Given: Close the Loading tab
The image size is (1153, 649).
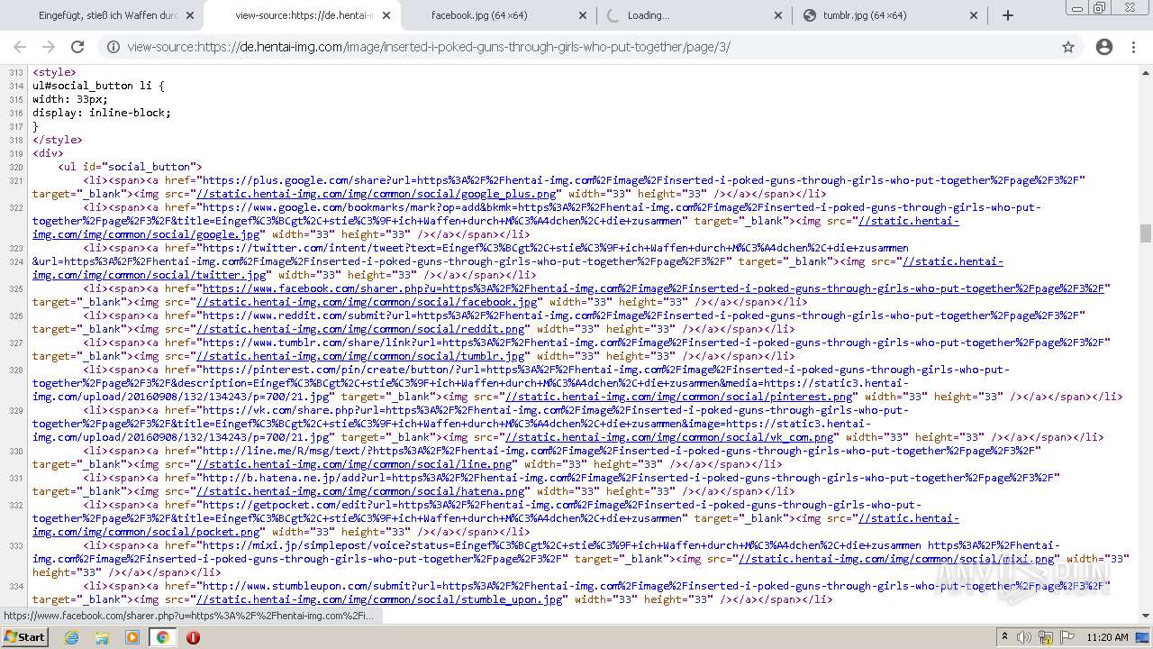Looking at the screenshot, I should 778,15.
